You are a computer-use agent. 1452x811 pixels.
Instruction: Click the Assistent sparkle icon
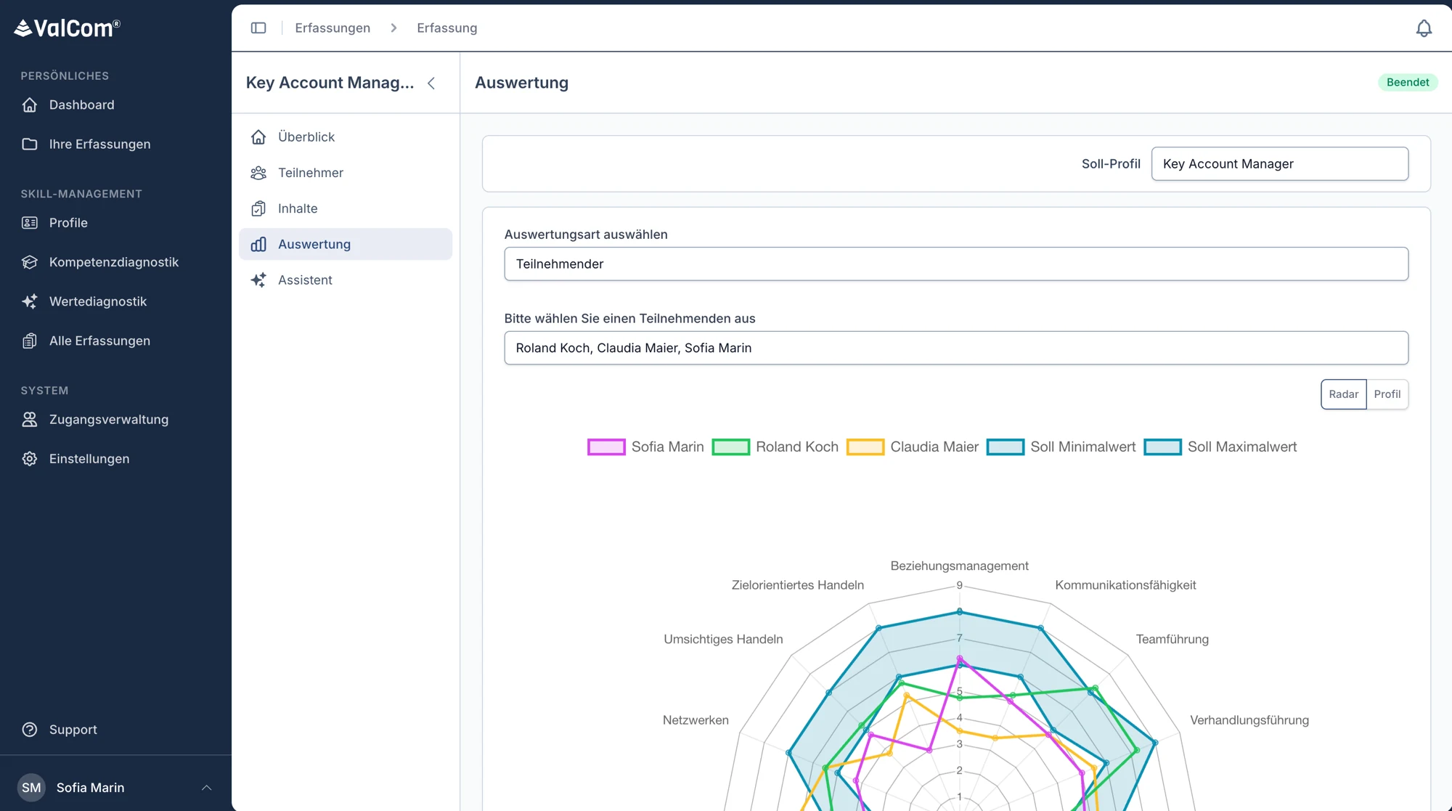[258, 280]
